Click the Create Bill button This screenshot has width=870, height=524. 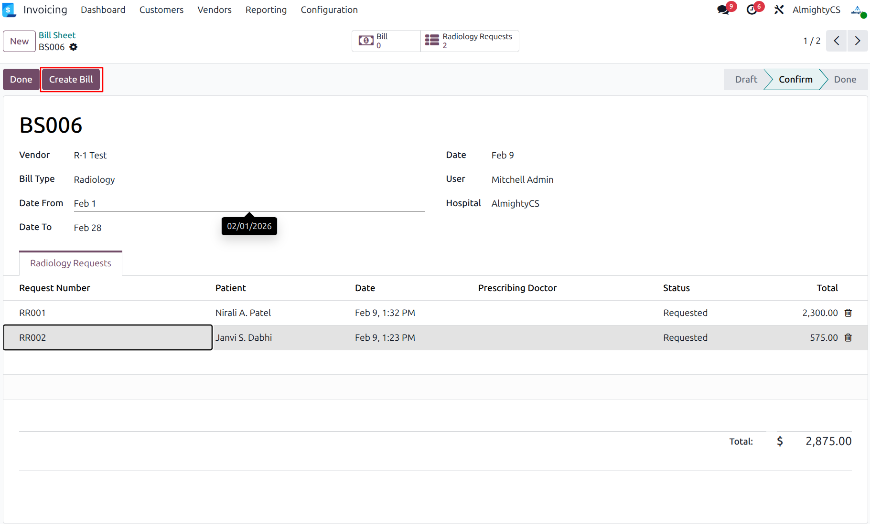(x=71, y=80)
